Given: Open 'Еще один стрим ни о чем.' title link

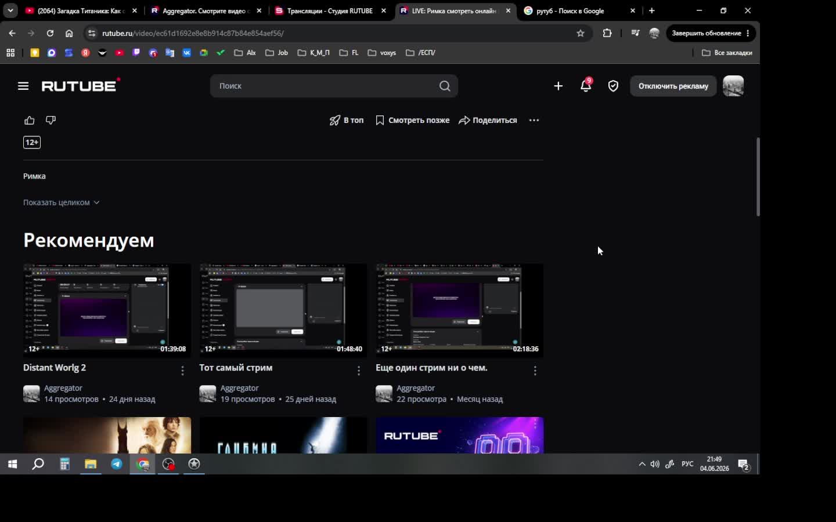Looking at the screenshot, I should 431,368.
